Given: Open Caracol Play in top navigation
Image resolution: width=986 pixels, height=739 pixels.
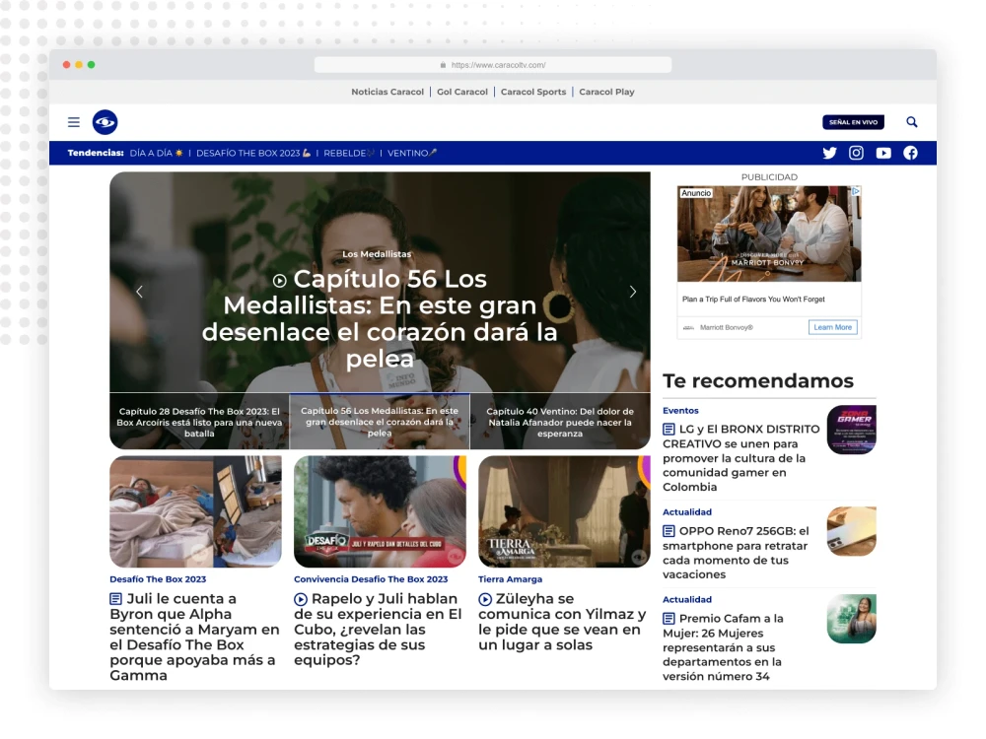Looking at the screenshot, I should pos(606,92).
